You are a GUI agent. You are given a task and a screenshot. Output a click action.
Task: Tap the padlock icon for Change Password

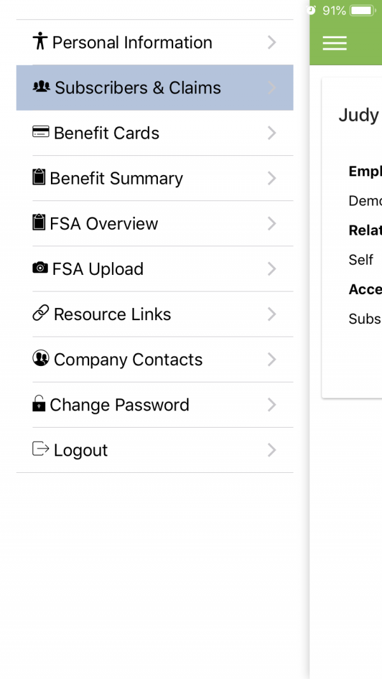click(39, 403)
